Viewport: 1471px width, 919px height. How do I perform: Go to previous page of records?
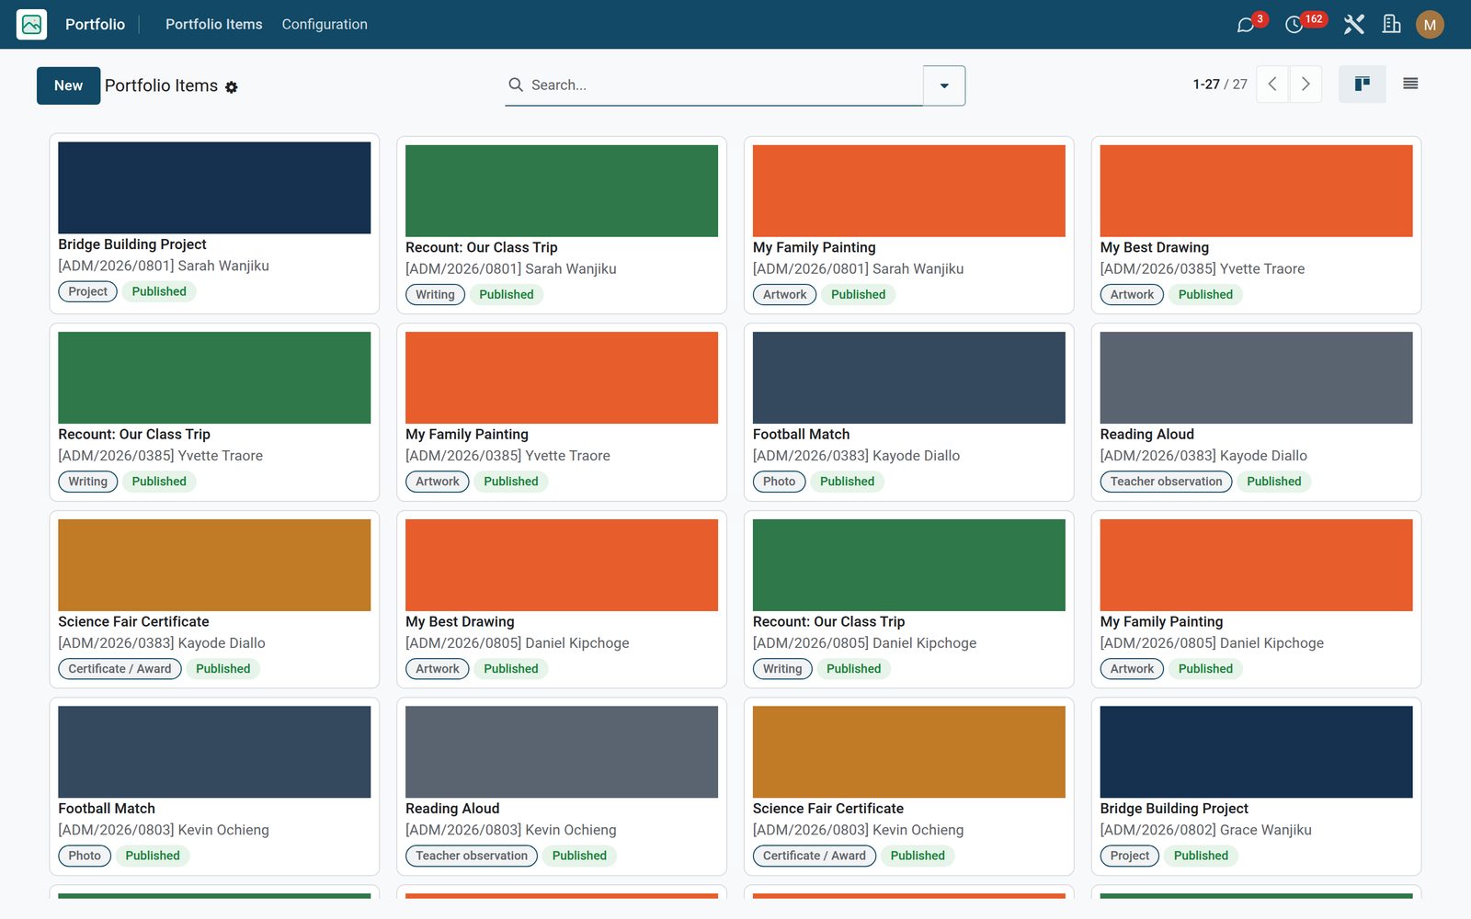(x=1272, y=85)
